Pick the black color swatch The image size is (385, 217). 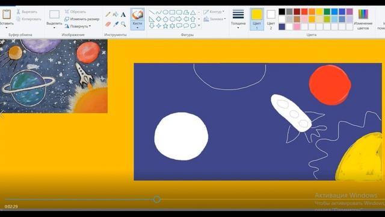(x=282, y=11)
